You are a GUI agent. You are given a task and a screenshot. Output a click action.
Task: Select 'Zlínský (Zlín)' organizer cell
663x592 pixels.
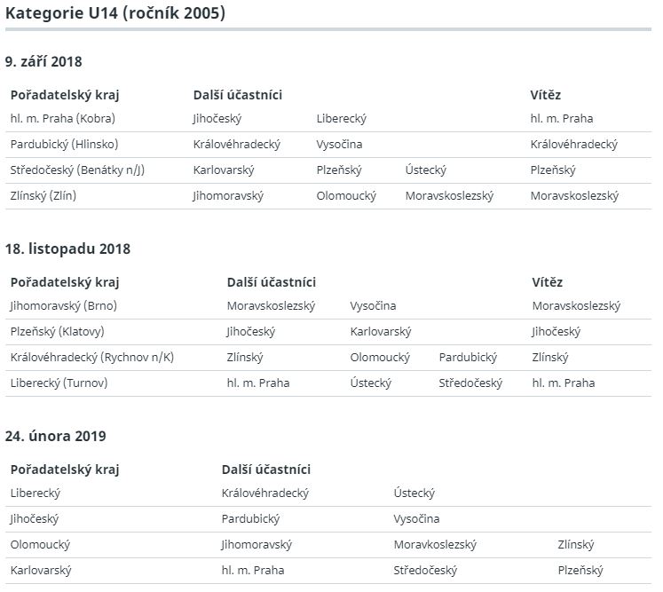pyautogui.click(x=43, y=196)
